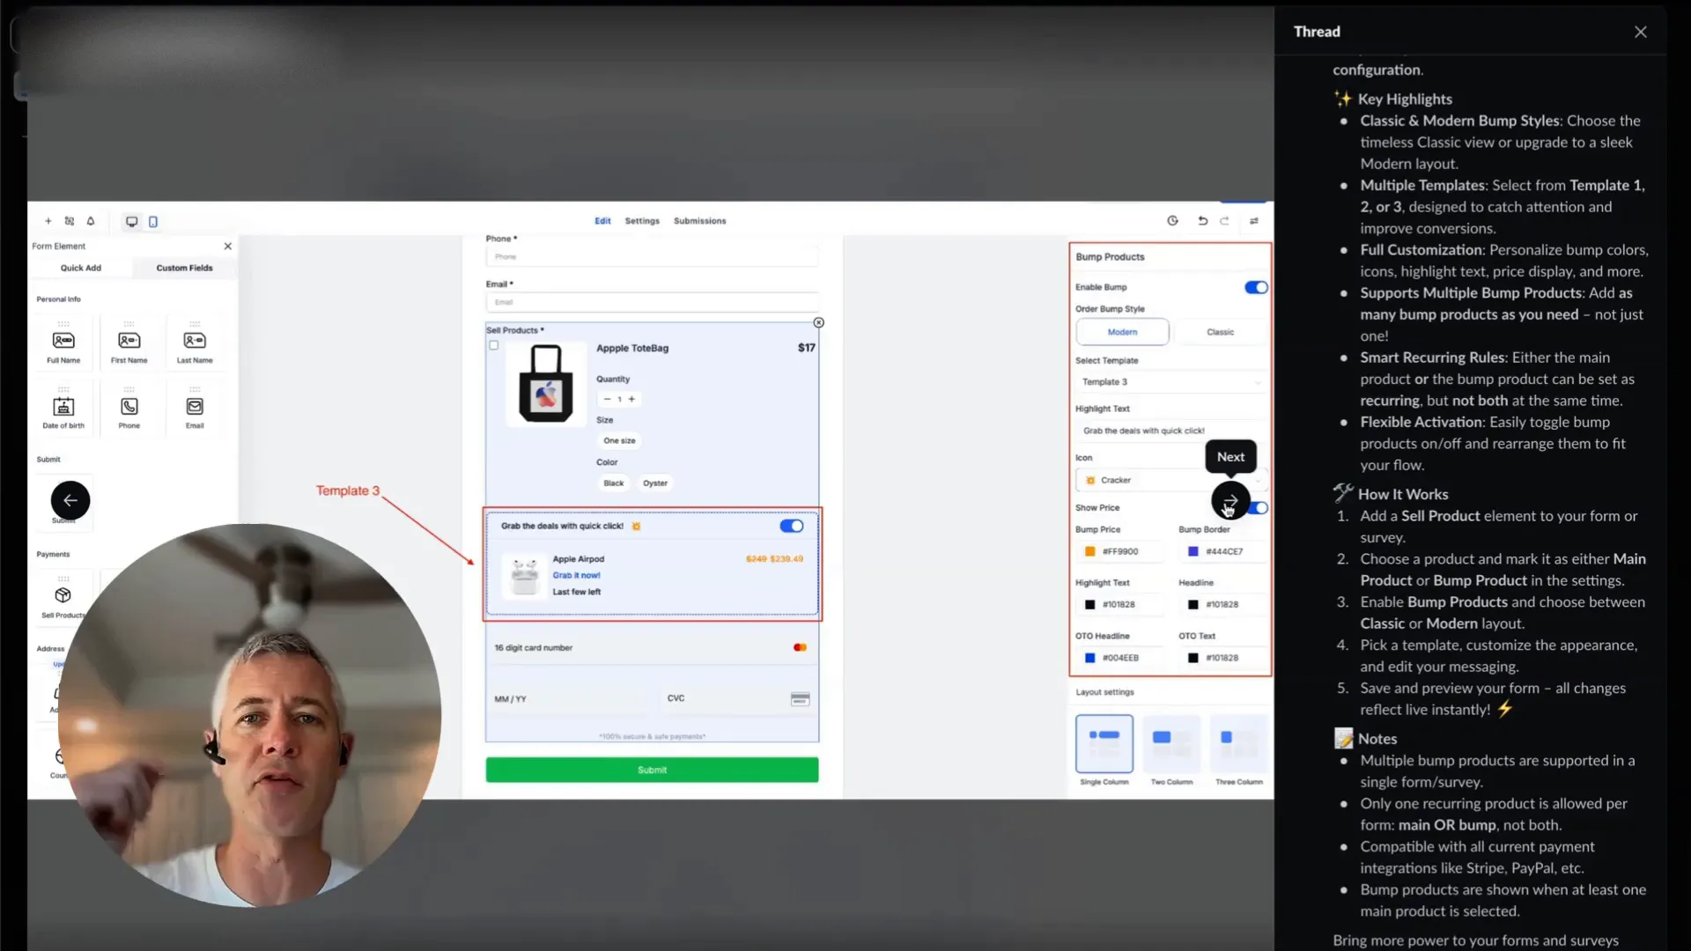Click the Appple ToteBag product title
The width and height of the screenshot is (1691, 951).
pos(632,348)
